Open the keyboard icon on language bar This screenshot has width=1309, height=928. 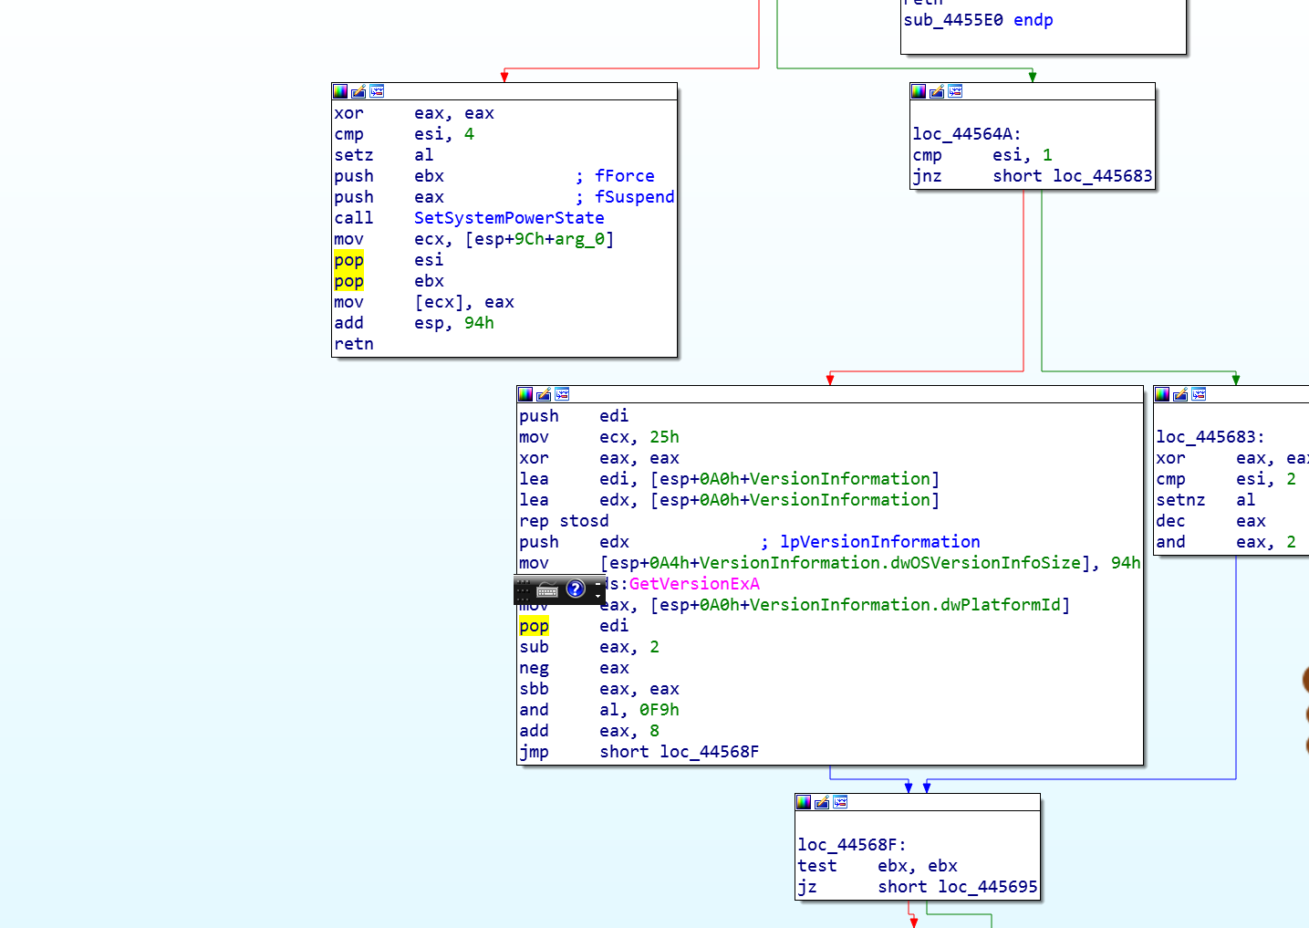tap(547, 589)
